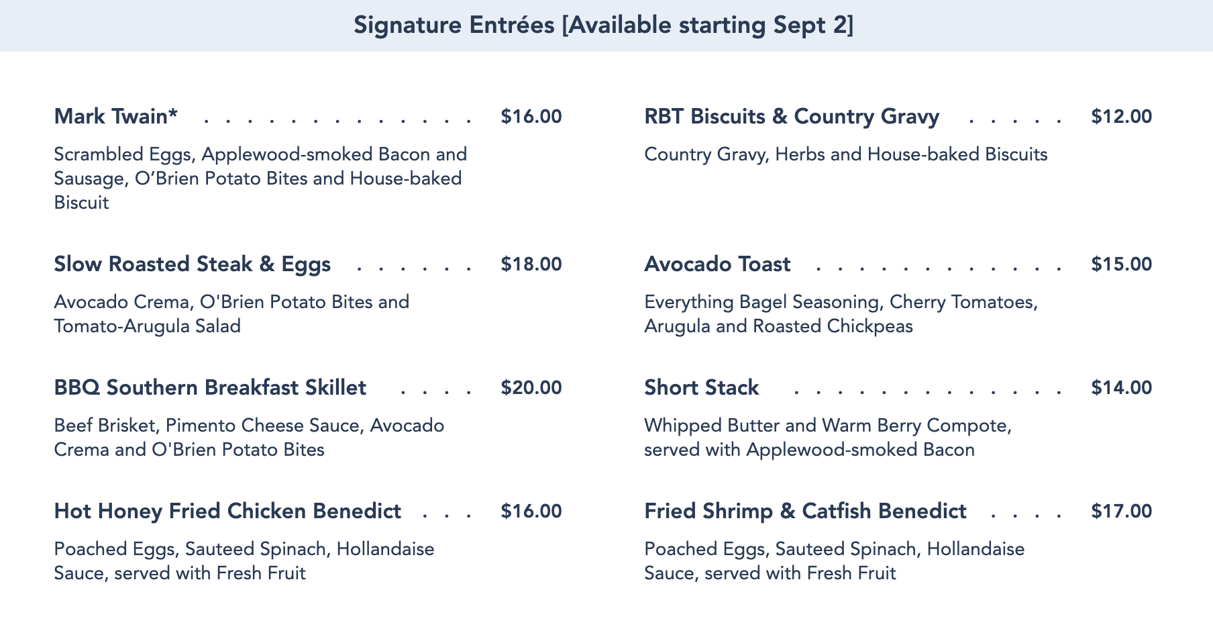
Task: Click the $17.00 shrimp and catfish price
Action: [x=1121, y=511]
